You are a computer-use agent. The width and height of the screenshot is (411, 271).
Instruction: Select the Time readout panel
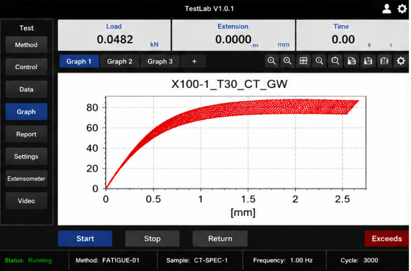352,35
